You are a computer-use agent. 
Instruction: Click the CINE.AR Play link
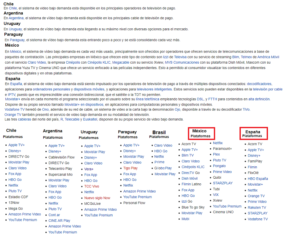(59, 221)
